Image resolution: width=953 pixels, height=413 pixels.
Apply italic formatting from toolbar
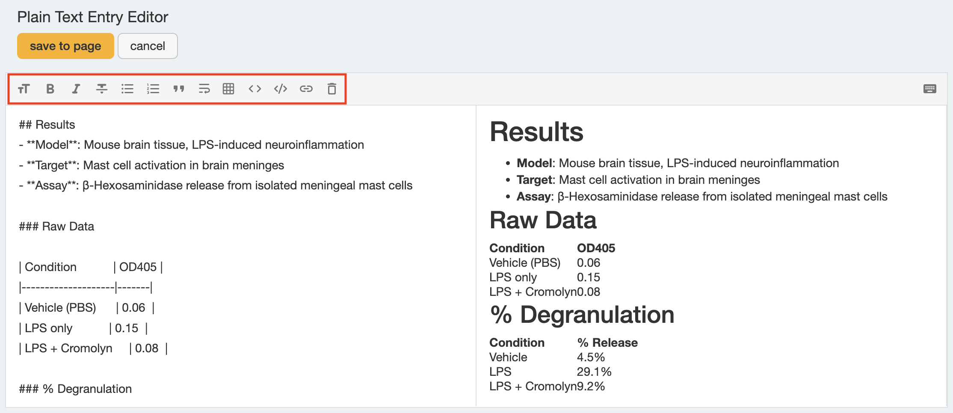coord(76,89)
